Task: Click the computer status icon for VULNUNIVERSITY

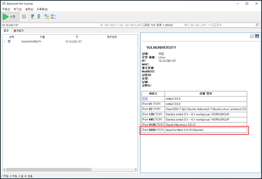Action: (x=9, y=41)
